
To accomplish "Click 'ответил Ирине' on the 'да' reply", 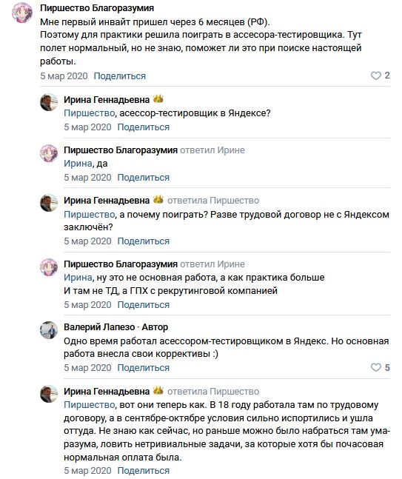I will tap(212, 150).
